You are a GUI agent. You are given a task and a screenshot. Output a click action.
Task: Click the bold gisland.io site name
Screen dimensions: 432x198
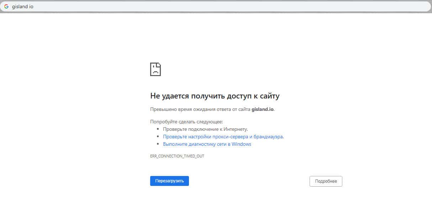click(263, 109)
